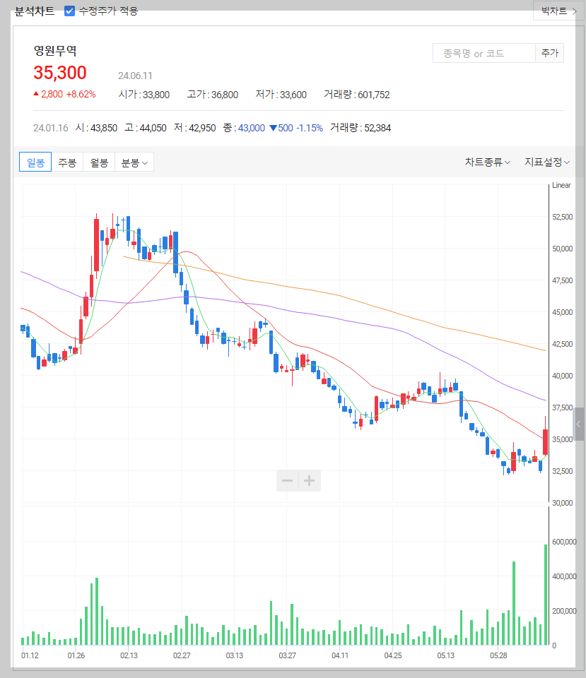Click the 종 43,000 closing value
This screenshot has width=586, height=678.
pyautogui.click(x=244, y=128)
